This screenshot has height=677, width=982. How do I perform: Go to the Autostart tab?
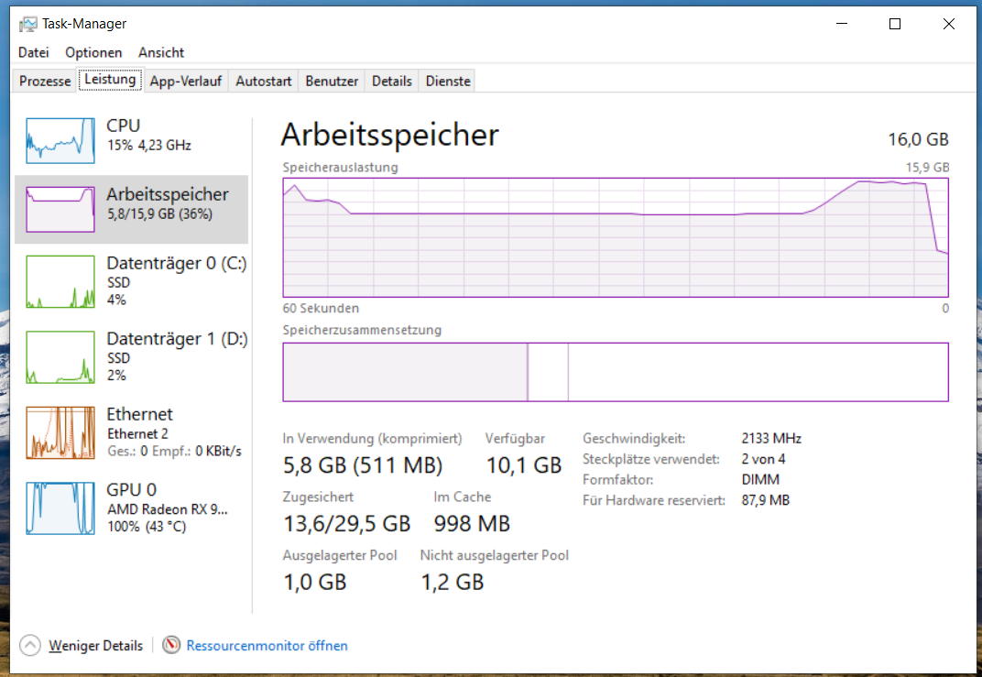[264, 81]
